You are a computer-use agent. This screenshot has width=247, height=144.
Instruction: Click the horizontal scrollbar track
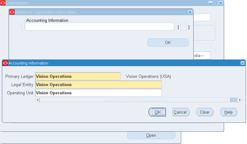tap(135, 100)
